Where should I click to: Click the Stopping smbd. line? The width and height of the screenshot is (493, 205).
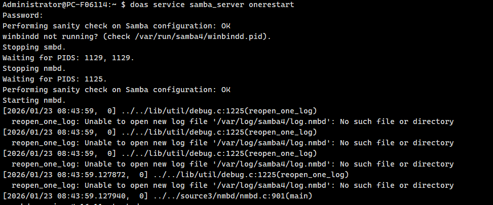pyautogui.click(x=33, y=47)
